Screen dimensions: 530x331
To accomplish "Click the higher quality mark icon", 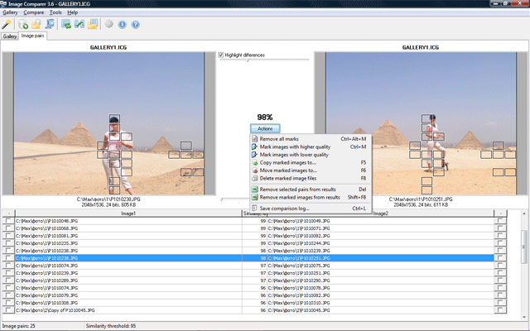I will pyautogui.click(x=255, y=146).
